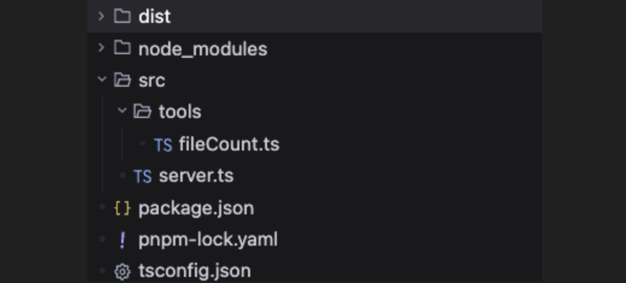Image resolution: width=626 pixels, height=283 pixels.
Task: Click the gear icon for tsconfig.json
Action: 122,272
